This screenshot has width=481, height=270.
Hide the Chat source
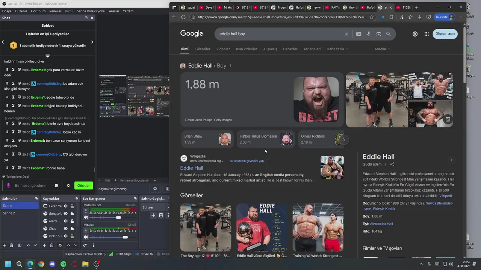pos(66,229)
